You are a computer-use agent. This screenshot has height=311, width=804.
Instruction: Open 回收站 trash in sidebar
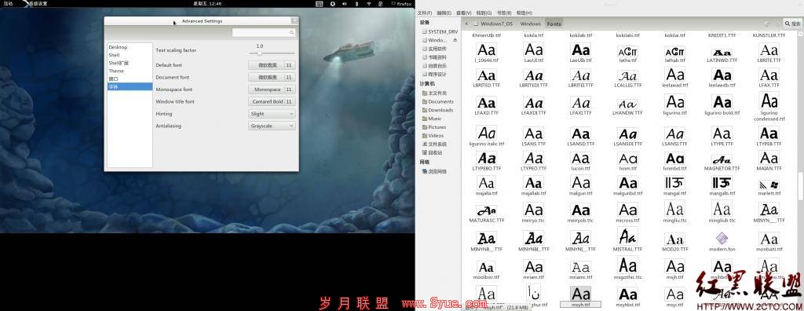click(x=433, y=152)
